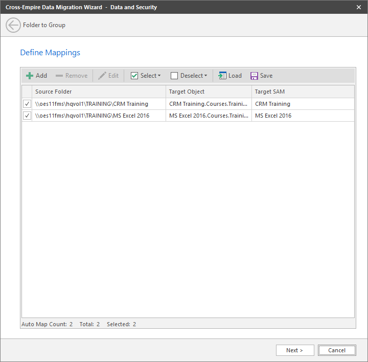Click the CRM Training.Courses.Traini... target object cell

209,104
